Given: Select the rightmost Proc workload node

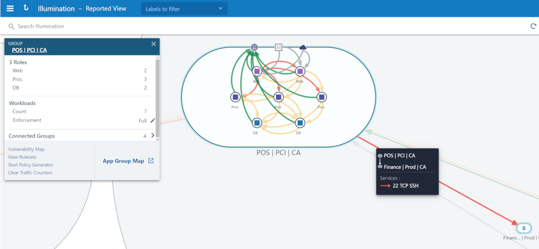Looking at the screenshot, I should click(x=321, y=97).
